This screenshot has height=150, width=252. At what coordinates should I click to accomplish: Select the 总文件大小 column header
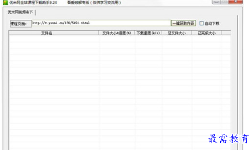176,33
